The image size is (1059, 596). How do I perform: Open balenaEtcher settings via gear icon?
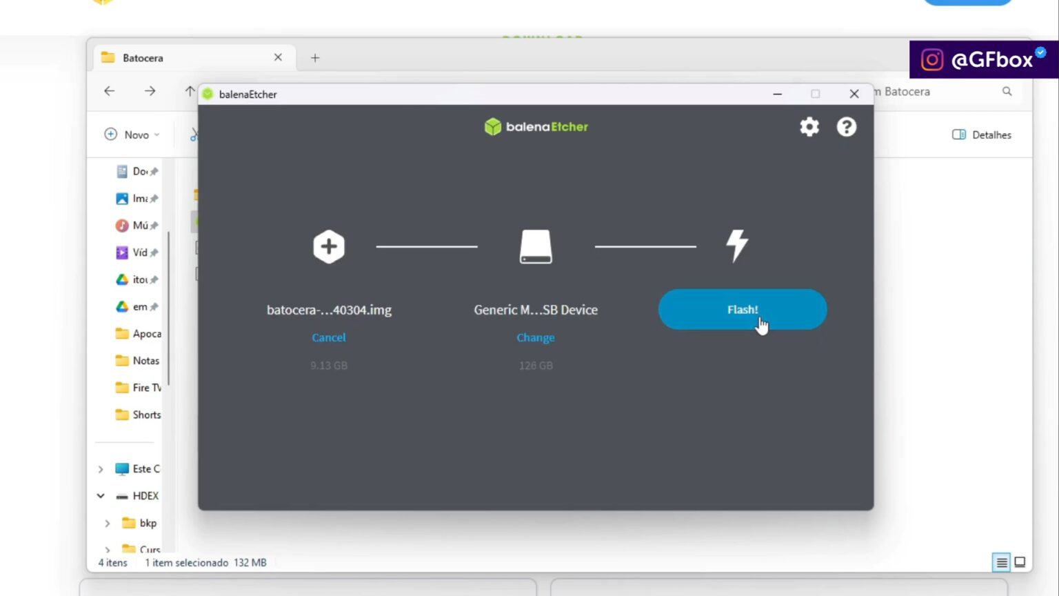pos(809,127)
